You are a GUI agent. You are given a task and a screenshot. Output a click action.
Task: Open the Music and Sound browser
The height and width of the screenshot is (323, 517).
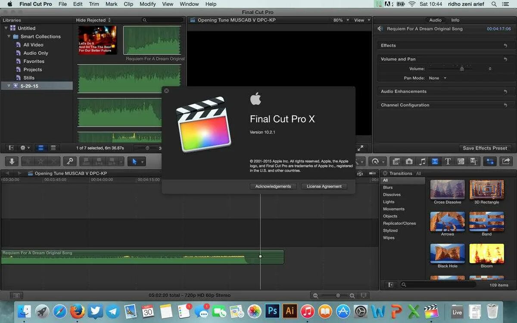[423, 161]
